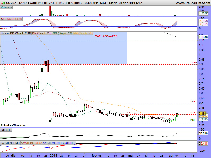Click the 65,546 RSI value tag
Viewport: 211px width, 158px height.
tap(203, 133)
